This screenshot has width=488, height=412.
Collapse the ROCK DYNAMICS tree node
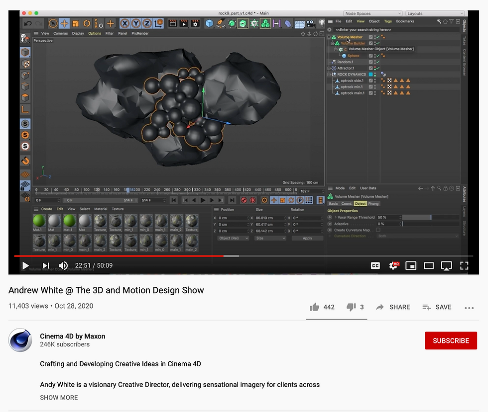329,75
